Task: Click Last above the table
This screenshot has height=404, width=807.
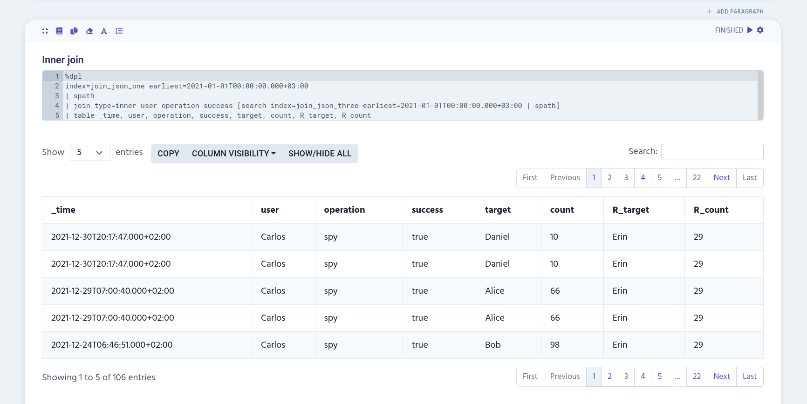Action: pos(750,178)
